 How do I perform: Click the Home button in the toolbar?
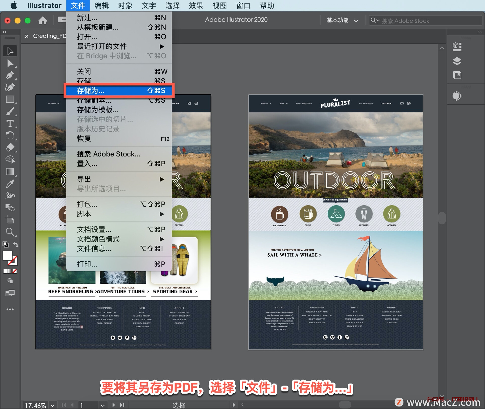click(x=43, y=20)
